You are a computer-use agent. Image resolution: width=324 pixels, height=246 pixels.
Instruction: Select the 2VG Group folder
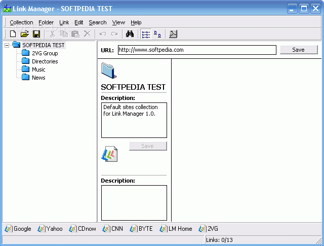(x=45, y=53)
